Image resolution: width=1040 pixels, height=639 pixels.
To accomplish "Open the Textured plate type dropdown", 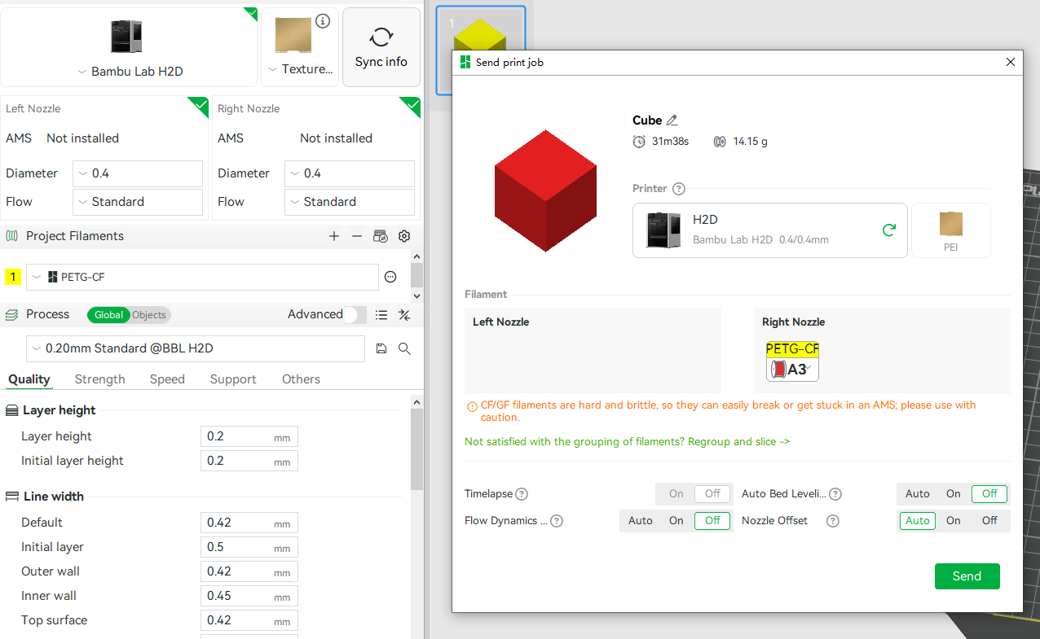I will coord(300,70).
